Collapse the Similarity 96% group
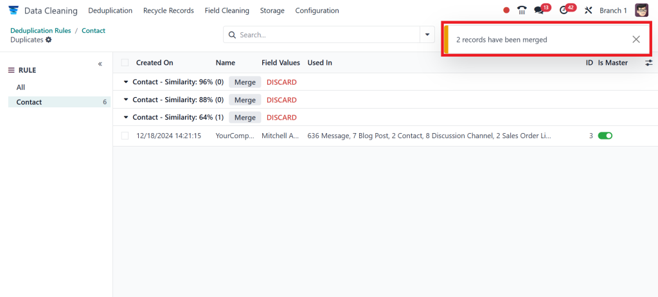Image resolution: width=658 pixels, height=297 pixels. (126, 82)
